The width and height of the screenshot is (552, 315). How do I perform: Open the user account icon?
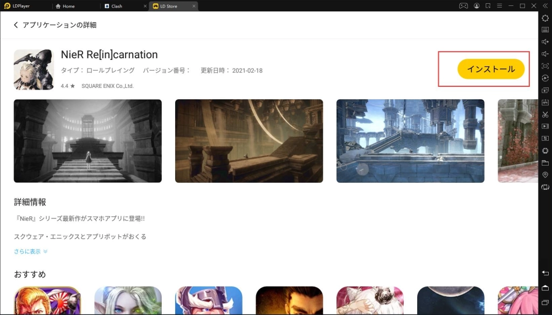477,6
